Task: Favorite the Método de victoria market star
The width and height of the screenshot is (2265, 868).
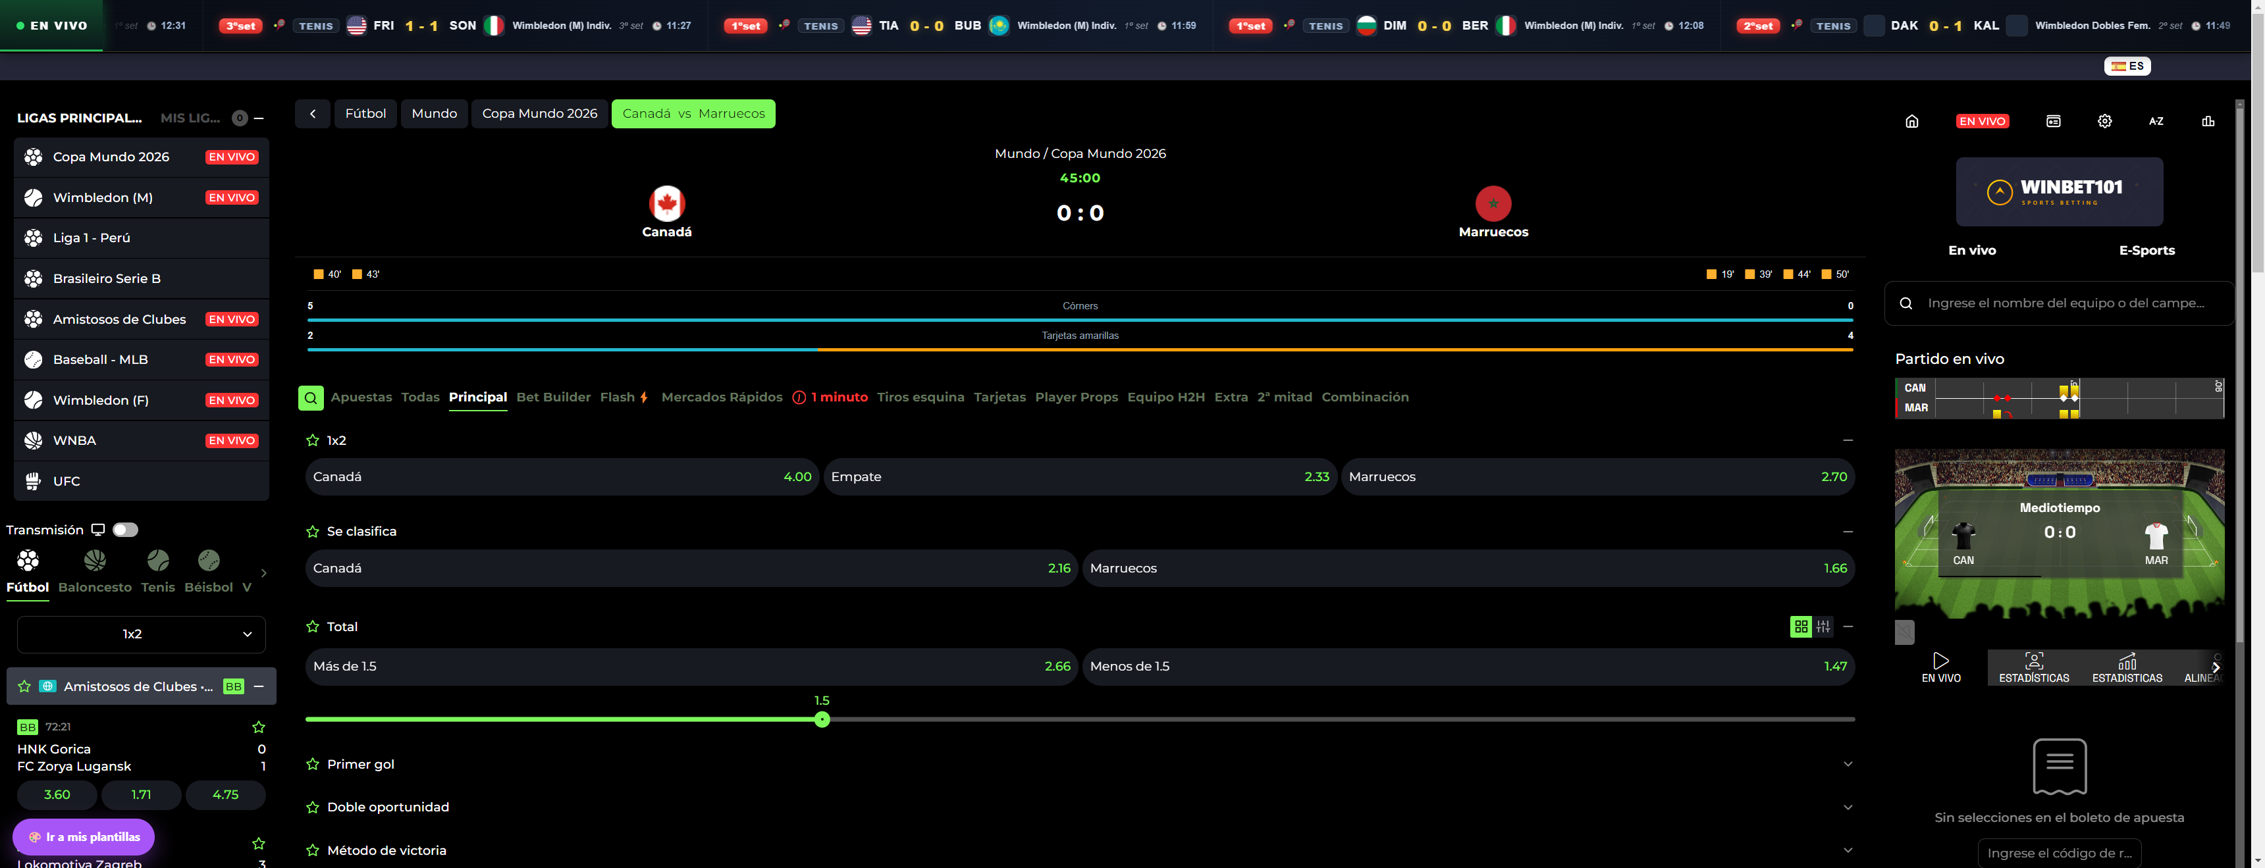Action: tap(312, 850)
